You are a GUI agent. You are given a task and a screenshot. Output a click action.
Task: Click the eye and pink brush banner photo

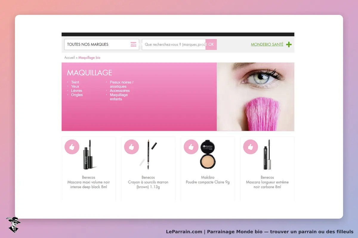(x=256, y=97)
